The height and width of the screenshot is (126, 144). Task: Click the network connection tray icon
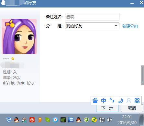click(x=102, y=120)
